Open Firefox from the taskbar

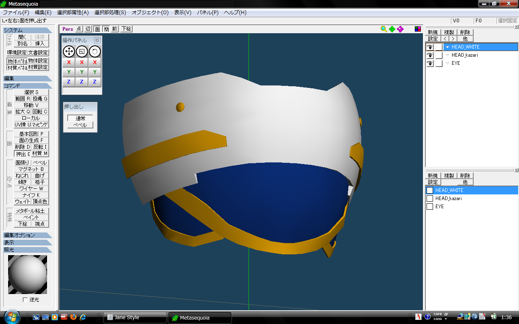[73, 317]
